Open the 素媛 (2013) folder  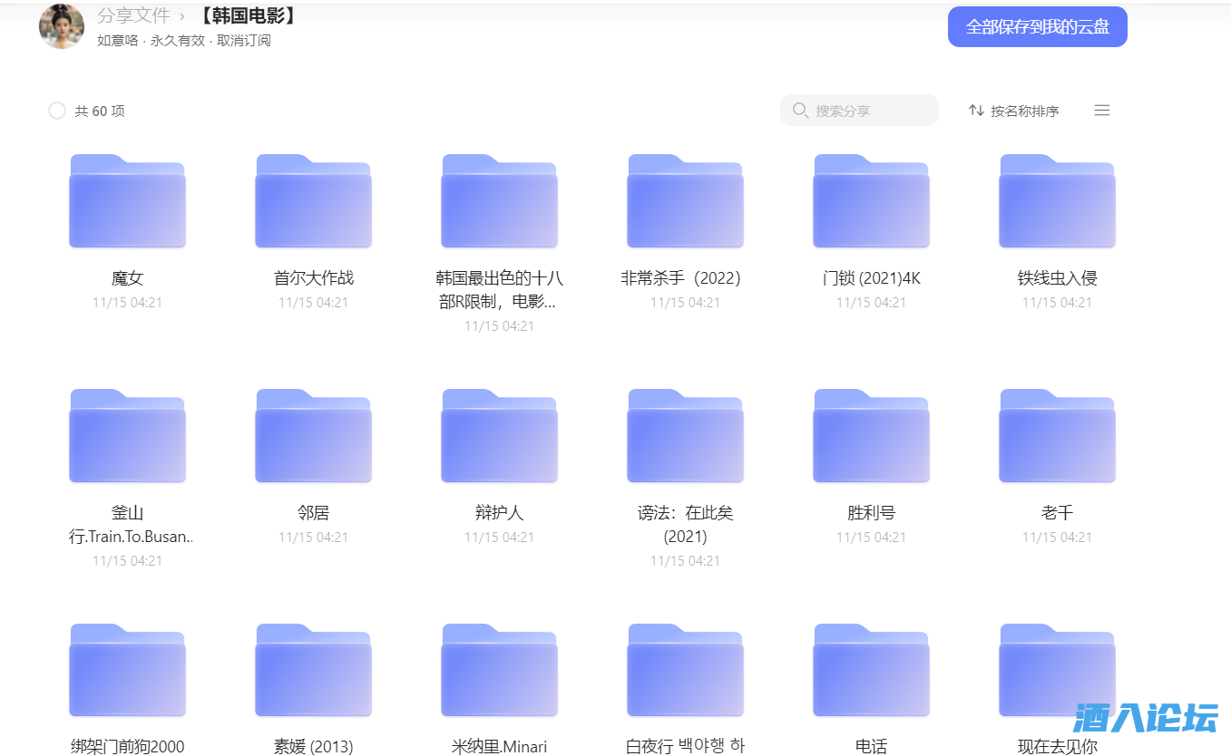(x=313, y=669)
